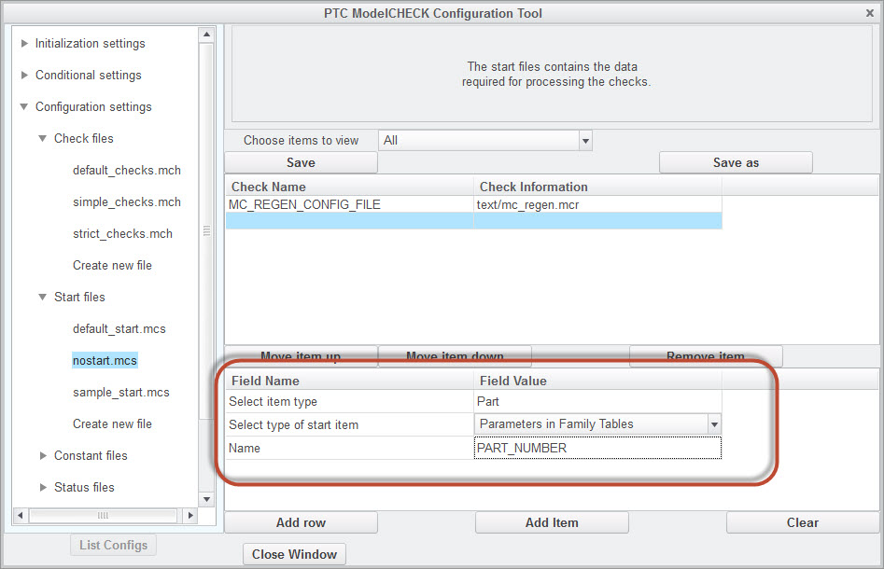This screenshot has width=884, height=569.
Task: Close the ModelCHECK Configuration Tool window
Action: click(x=870, y=13)
